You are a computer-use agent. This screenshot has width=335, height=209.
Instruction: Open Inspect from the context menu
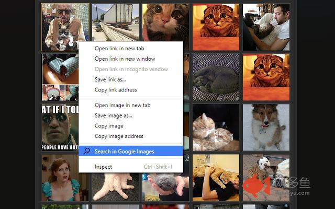[103, 167]
